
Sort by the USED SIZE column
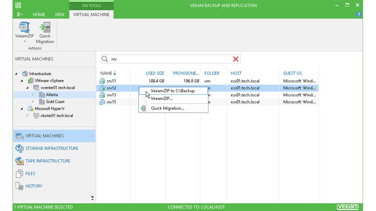pyautogui.click(x=155, y=73)
